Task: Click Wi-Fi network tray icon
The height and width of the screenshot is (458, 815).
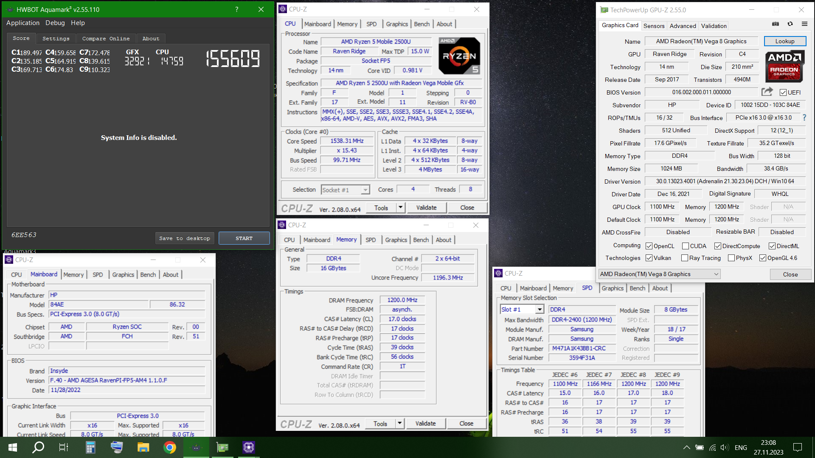Action: [x=713, y=447]
